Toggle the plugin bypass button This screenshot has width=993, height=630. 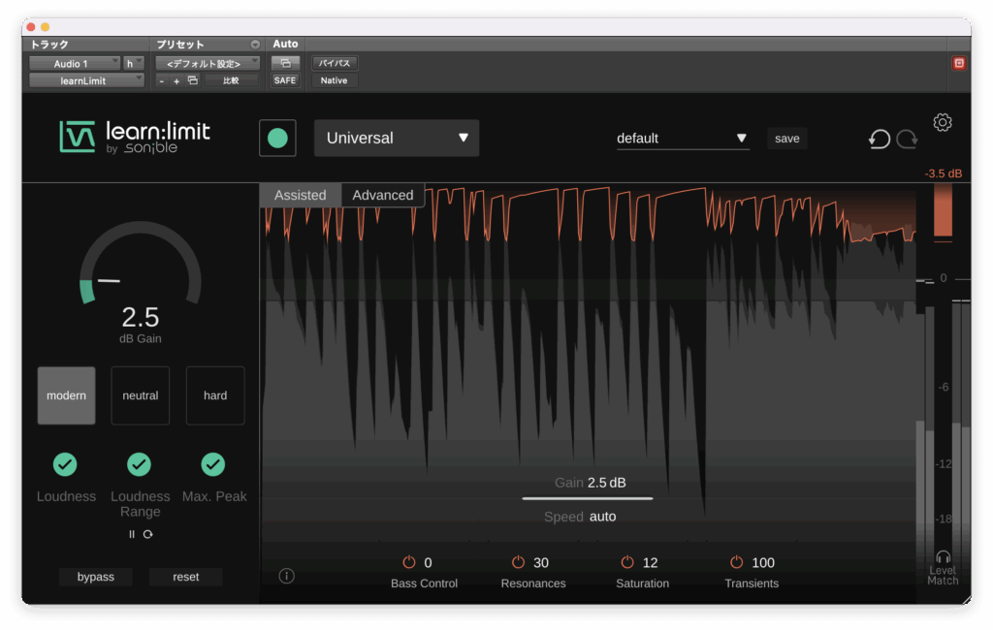tap(96, 577)
